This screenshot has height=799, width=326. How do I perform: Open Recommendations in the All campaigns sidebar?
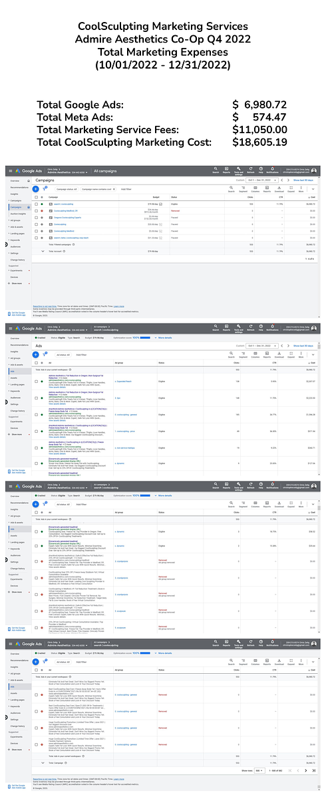click(19, 187)
